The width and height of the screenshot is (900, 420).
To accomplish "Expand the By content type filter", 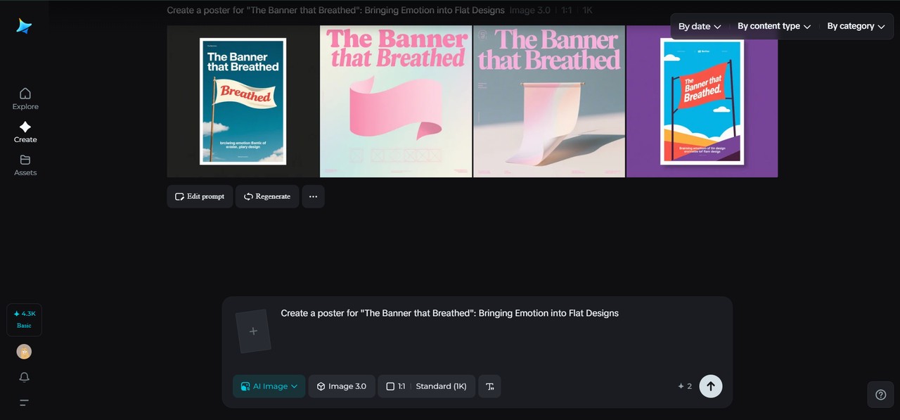I will point(773,27).
